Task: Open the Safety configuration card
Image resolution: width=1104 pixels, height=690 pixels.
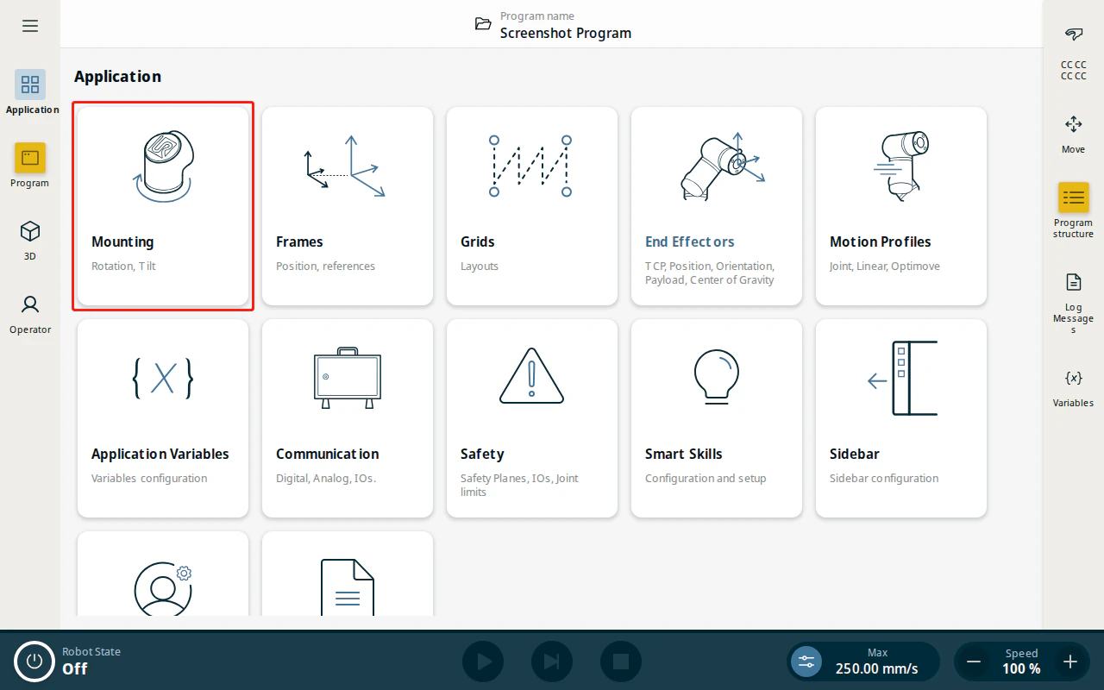Action: (x=532, y=418)
